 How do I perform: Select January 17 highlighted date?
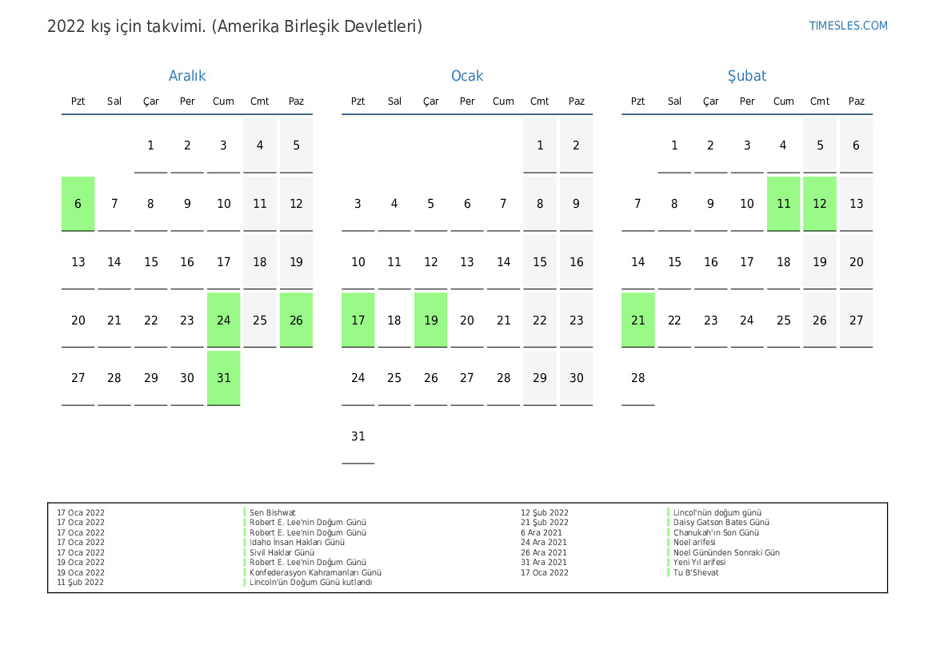[x=358, y=320]
